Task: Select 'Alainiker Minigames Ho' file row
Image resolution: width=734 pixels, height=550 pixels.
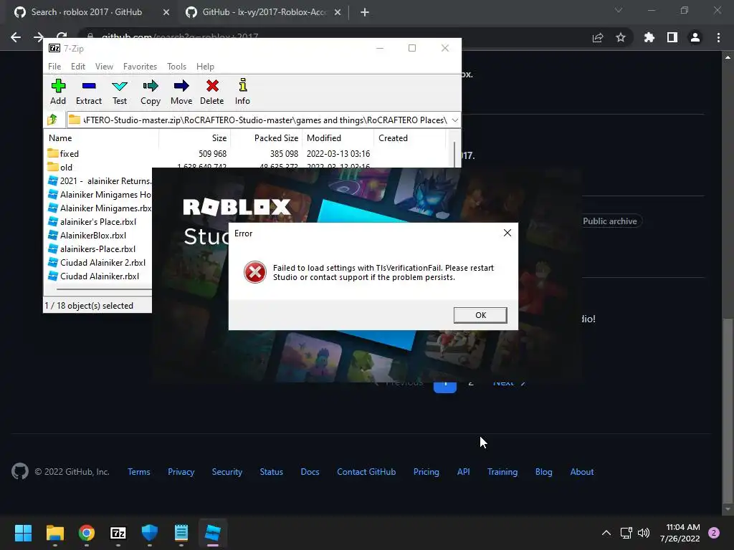Action: click(x=100, y=195)
